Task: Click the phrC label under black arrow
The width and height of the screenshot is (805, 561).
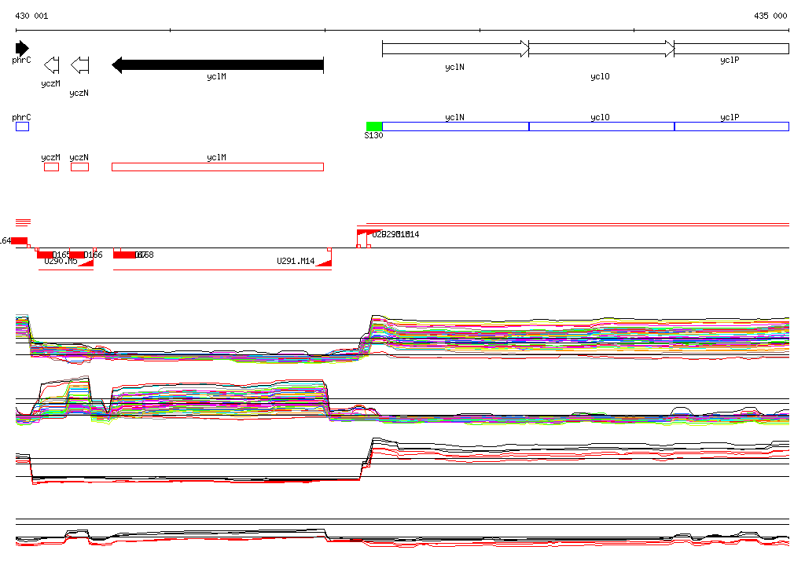Action: pos(21,60)
